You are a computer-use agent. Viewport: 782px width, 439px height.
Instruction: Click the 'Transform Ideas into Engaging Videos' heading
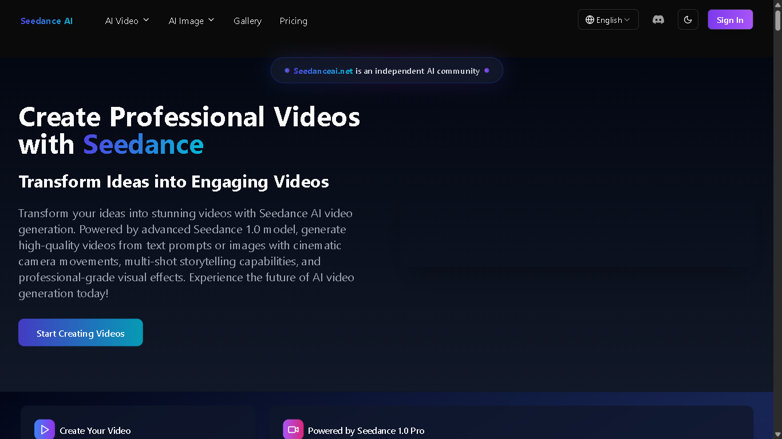click(x=173, y=182)
